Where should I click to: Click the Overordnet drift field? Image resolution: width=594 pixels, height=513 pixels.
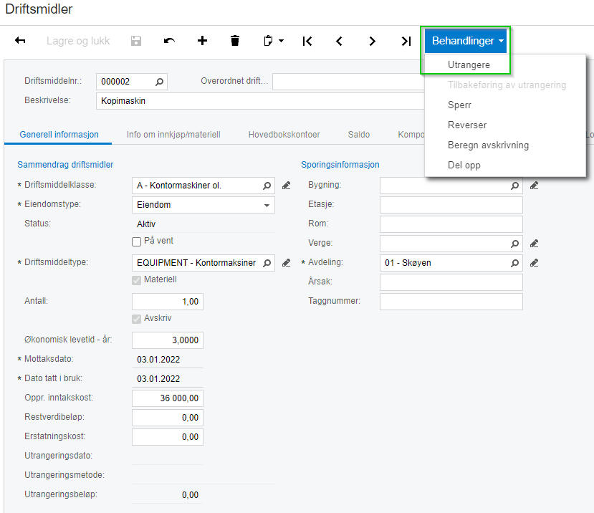(348, 82)
